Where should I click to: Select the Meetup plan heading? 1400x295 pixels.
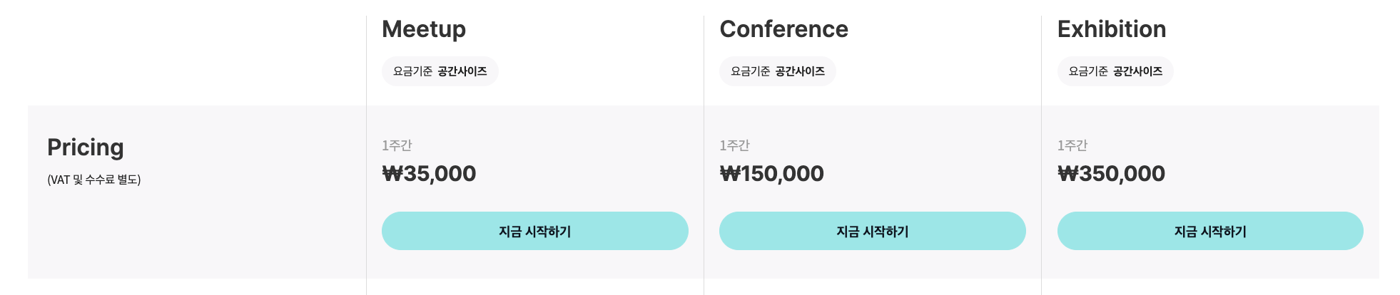424,29
